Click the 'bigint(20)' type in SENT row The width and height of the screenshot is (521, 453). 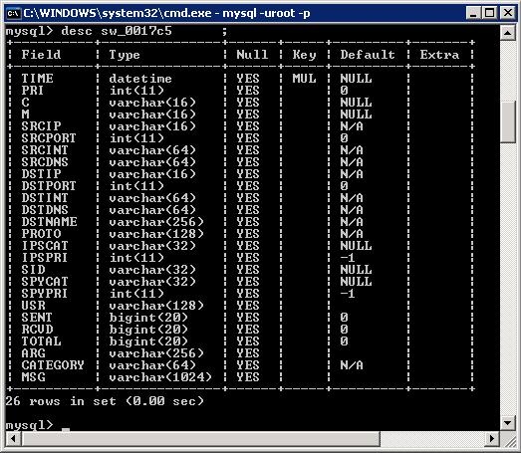148,318
